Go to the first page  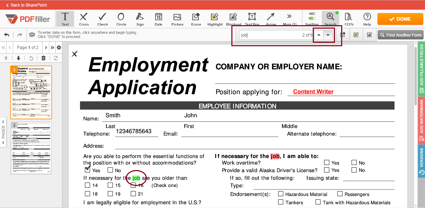tap(3, 48)
